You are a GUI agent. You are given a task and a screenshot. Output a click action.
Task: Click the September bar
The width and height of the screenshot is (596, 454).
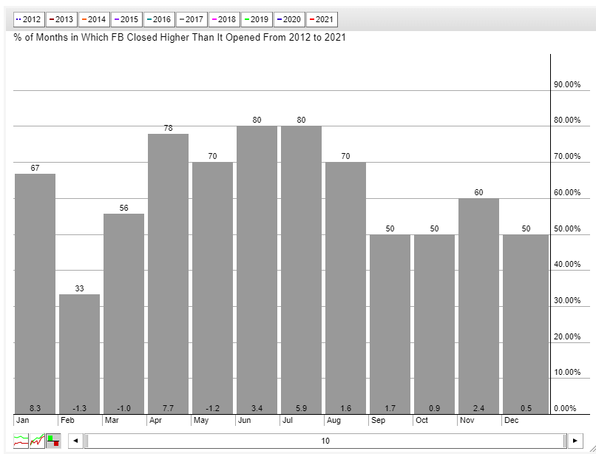pyautogui.click(x=390, y=324)
